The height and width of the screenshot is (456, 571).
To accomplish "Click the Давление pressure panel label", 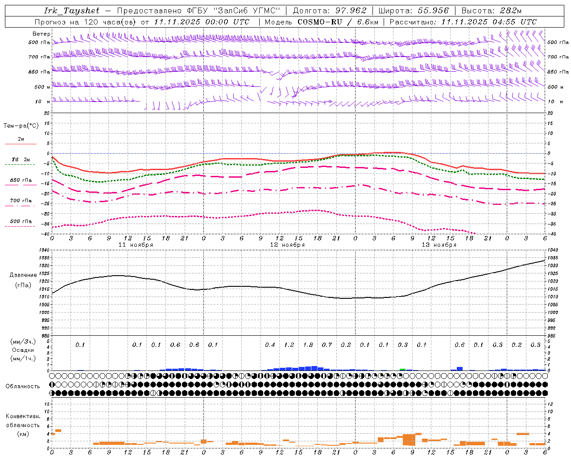I will pyautogui.click(x=22, y=275).
